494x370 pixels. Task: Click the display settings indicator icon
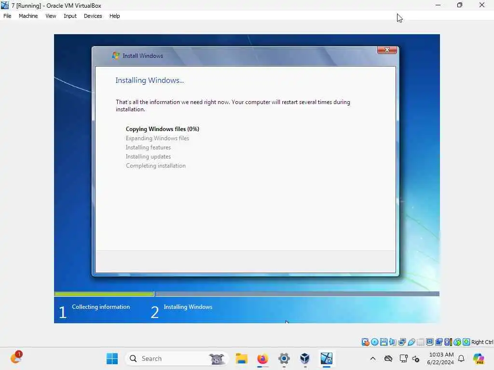point(429,342)
